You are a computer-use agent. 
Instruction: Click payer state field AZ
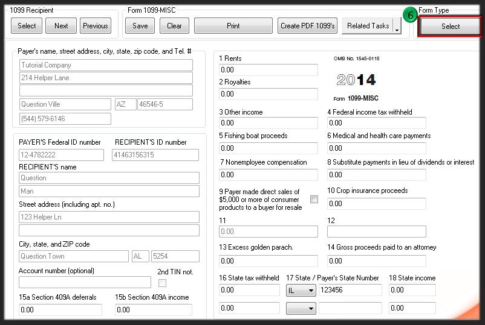[126, 104]
